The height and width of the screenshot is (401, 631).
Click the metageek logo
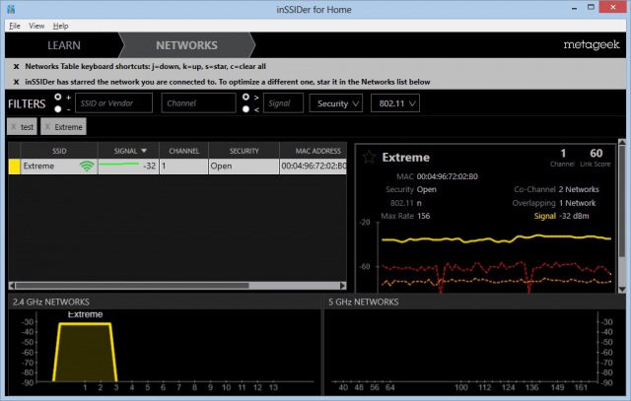pyautogui.click(x=592, y=44)
